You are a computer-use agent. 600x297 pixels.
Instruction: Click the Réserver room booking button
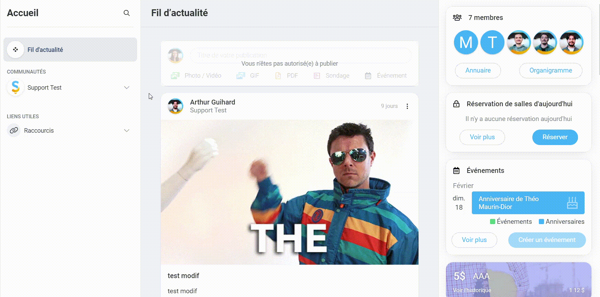pyautogui.click(x=555, y=137)
